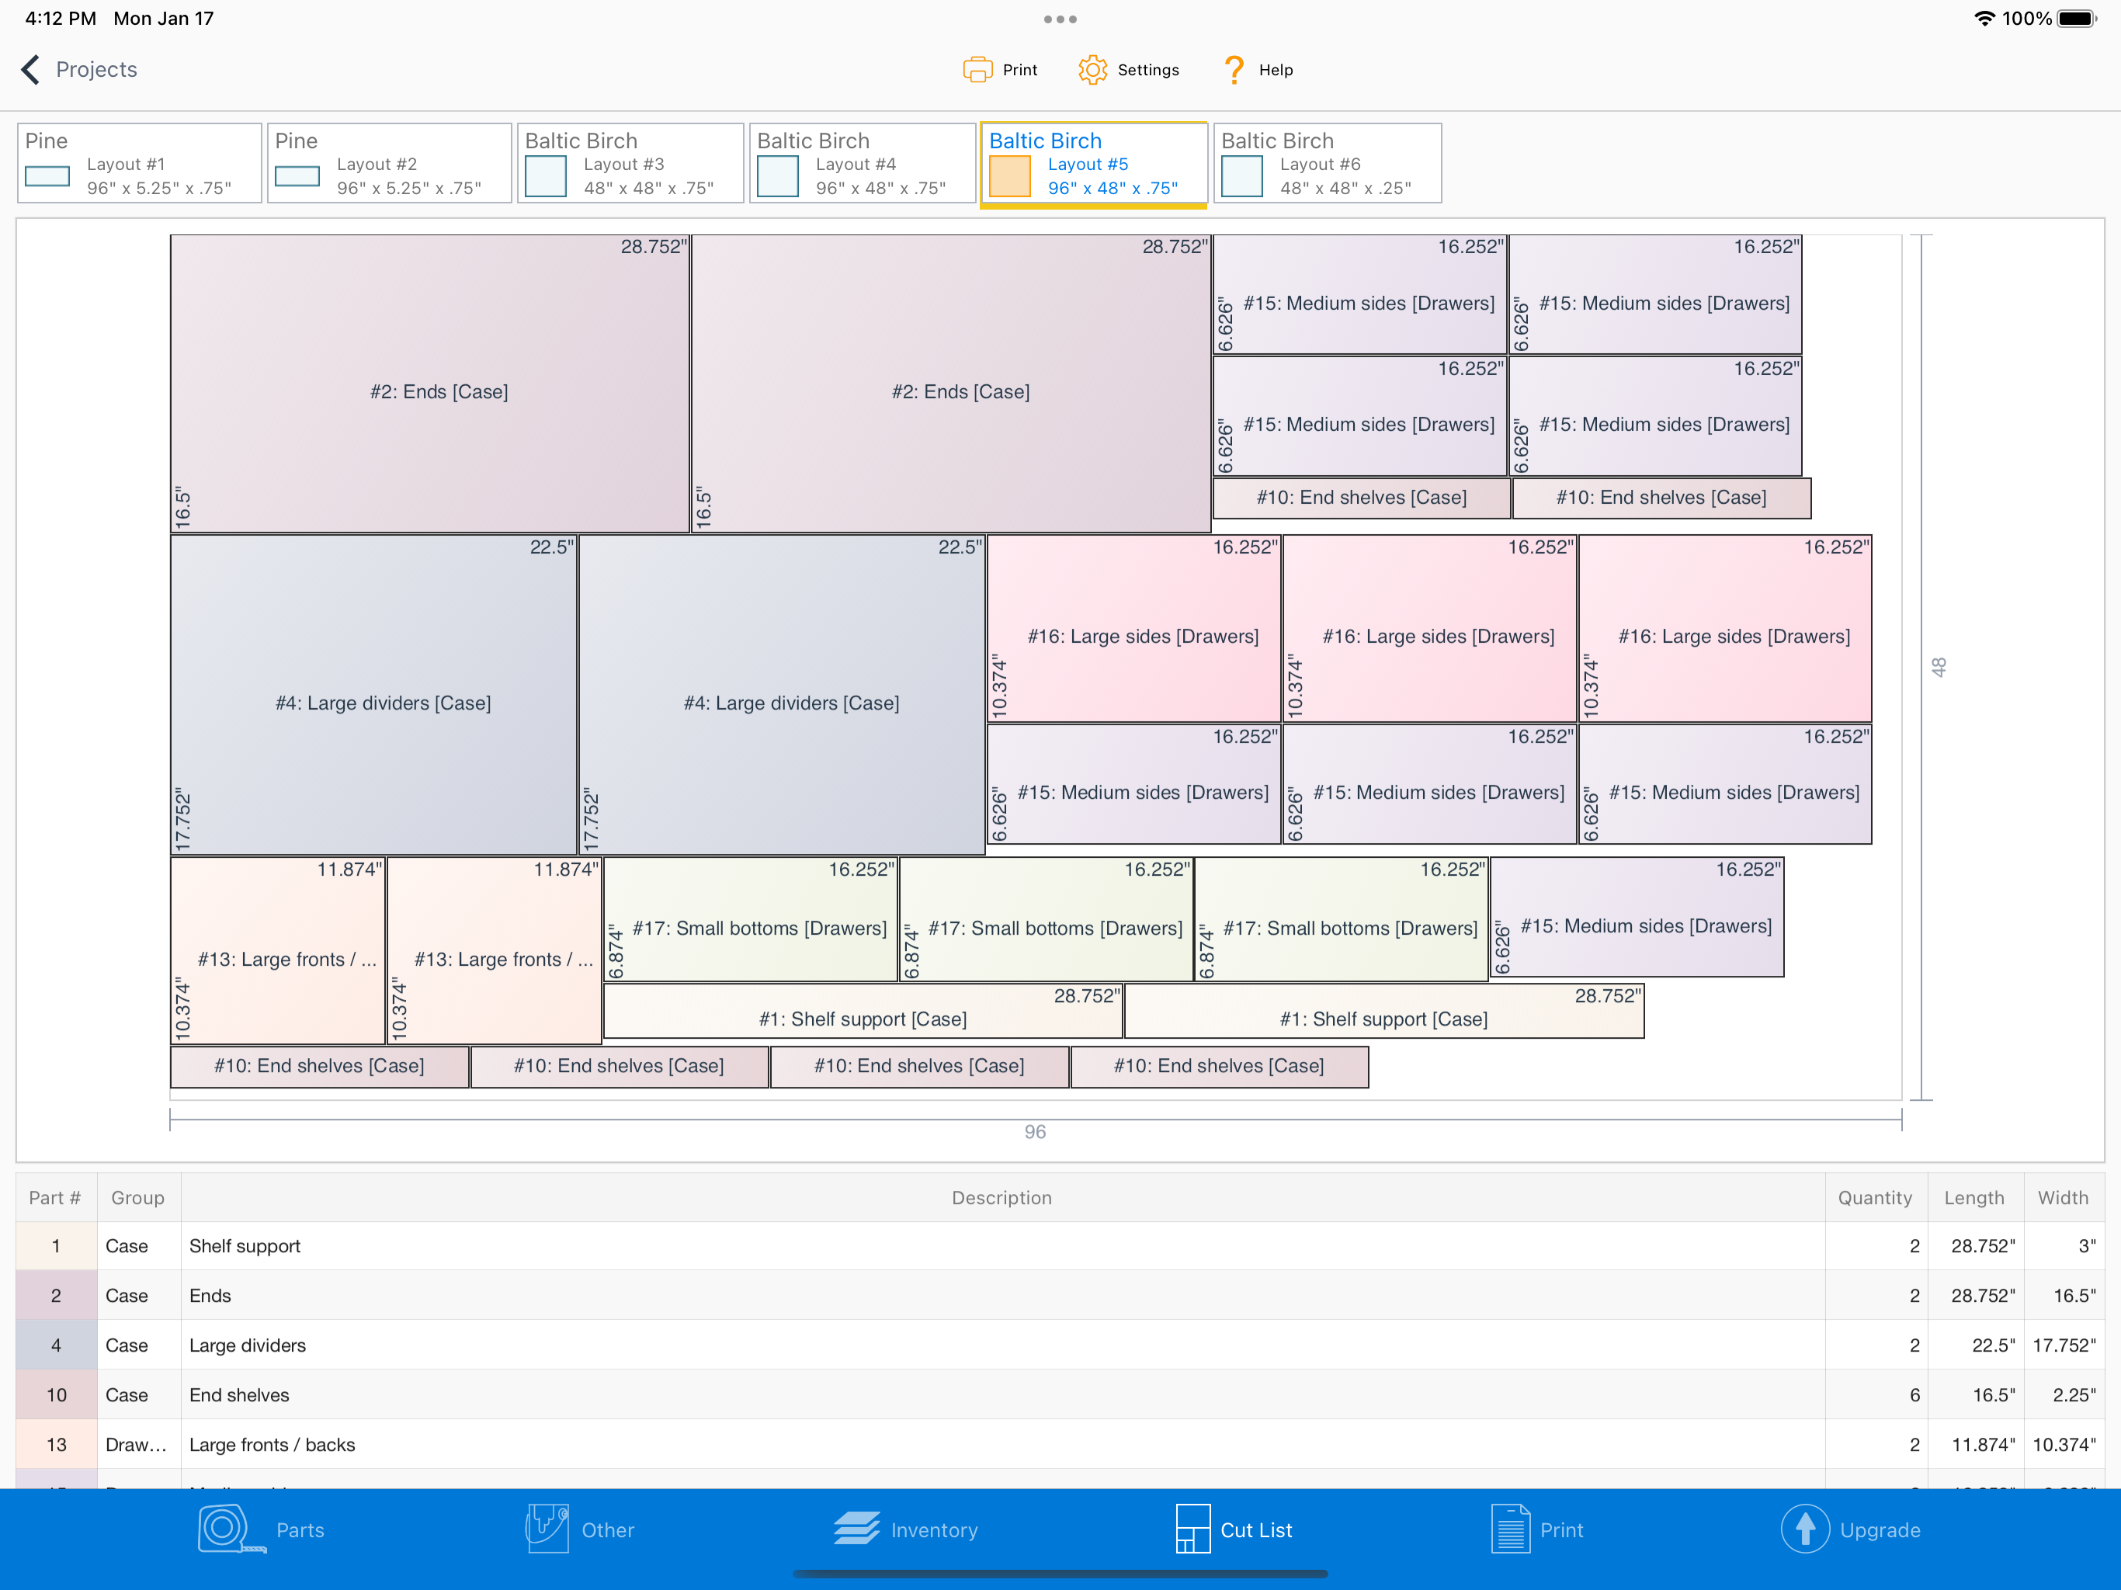Select the Large fronts / backs row
The height and width of the screenshot is (1590, 2121).
[x=1060, y=1445]
